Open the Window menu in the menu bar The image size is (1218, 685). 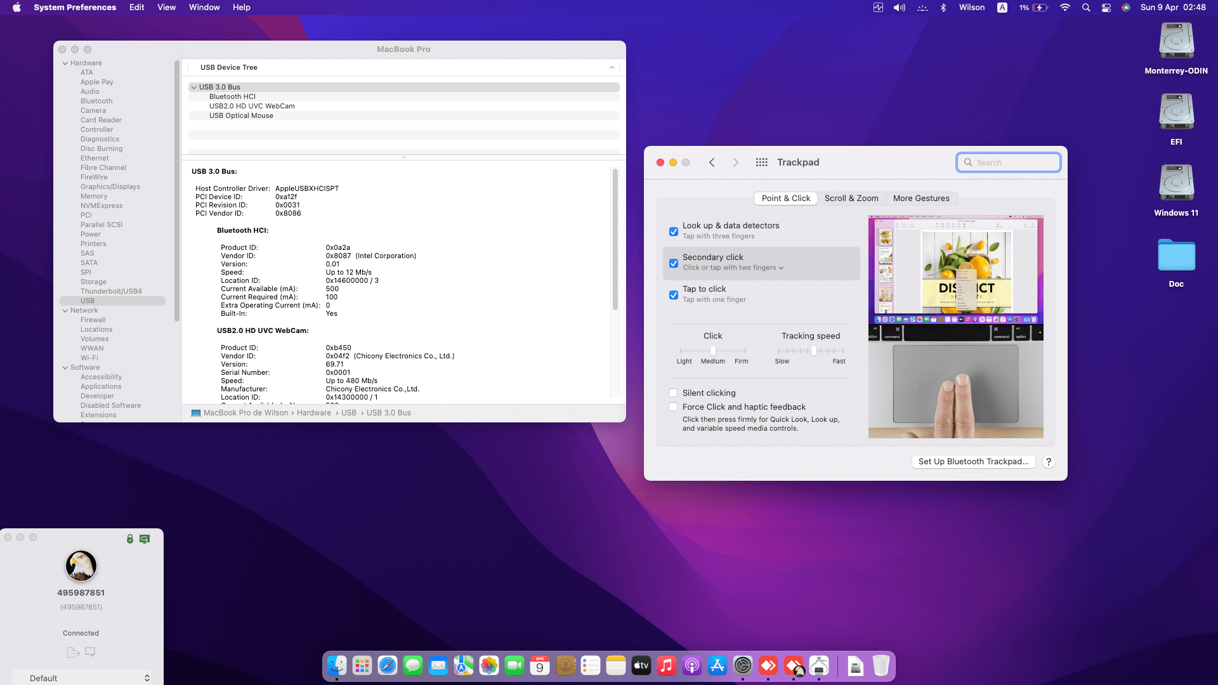point(204,7)
